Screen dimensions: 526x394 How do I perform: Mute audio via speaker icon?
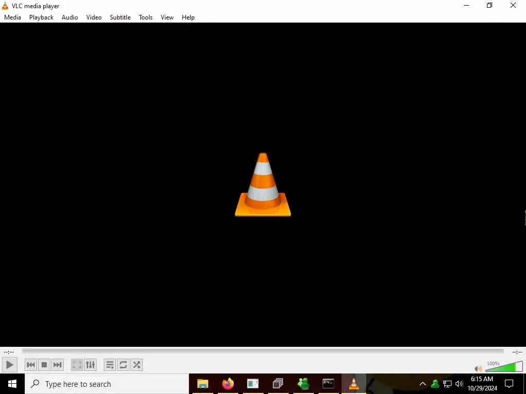[x=478, y=368]
